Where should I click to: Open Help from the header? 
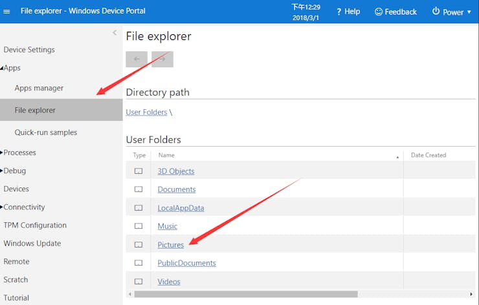coord(348,12)
